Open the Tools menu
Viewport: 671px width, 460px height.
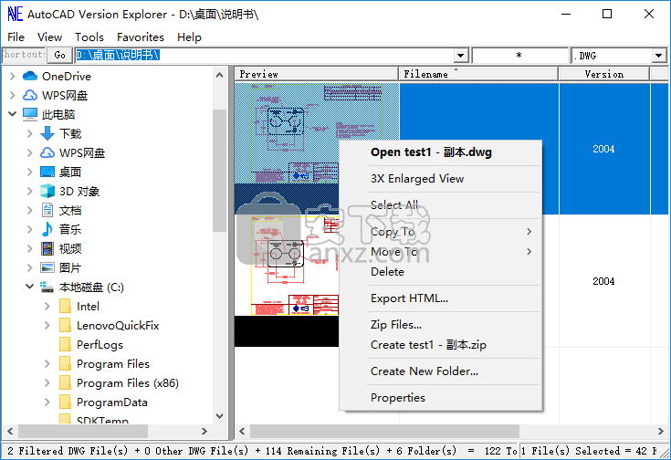[x=89, y=37]
